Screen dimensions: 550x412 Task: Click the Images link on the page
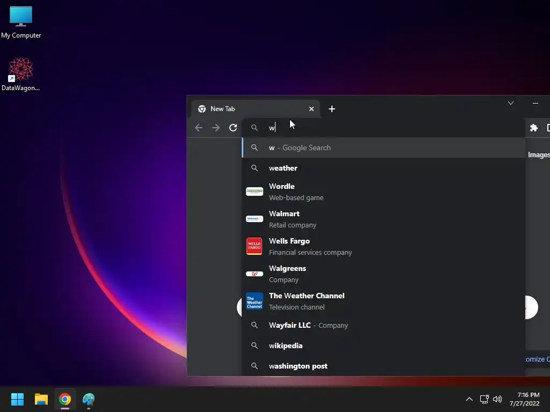pyautogui.click(x=539, y=154)
